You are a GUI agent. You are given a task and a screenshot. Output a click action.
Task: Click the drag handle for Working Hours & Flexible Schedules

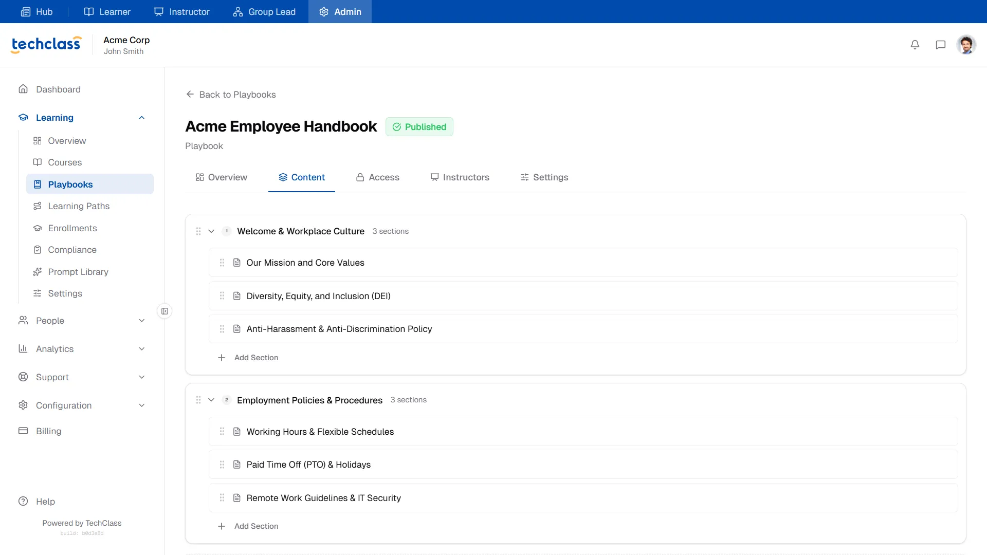point(222,432)
